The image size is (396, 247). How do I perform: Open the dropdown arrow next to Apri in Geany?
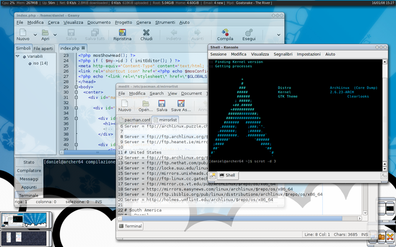pos(55,35)
